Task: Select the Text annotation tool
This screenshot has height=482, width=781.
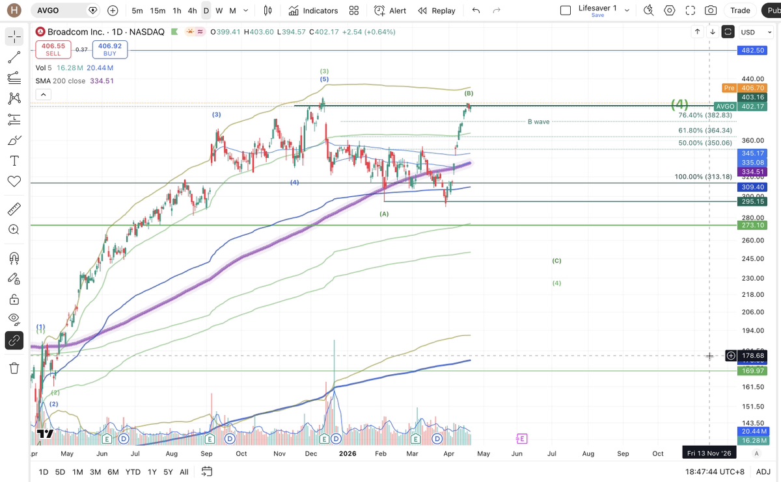Action: 14,160
